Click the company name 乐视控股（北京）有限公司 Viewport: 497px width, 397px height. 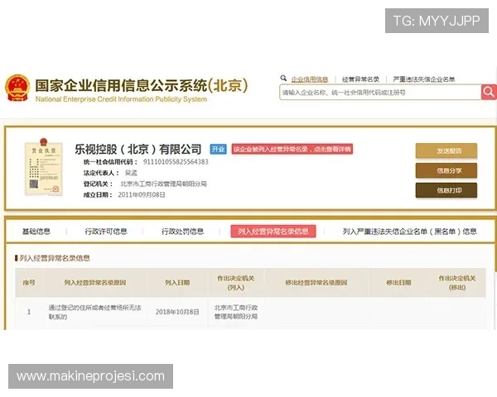click(138, 149)
